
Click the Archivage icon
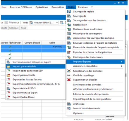point(69,104)
